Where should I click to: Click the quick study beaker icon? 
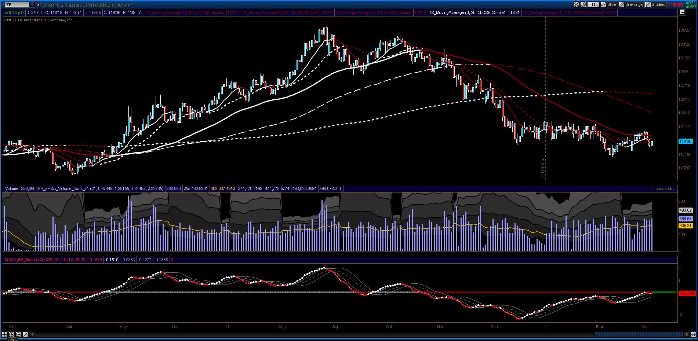coord(576,5)
